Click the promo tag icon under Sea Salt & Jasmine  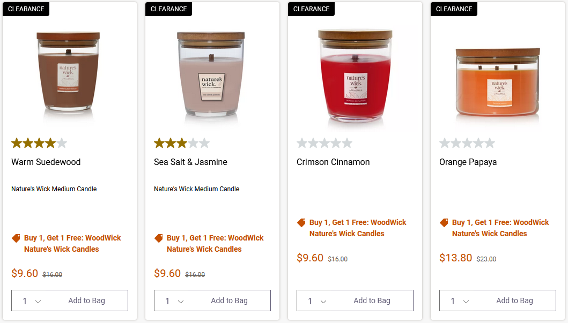(158, 237)
